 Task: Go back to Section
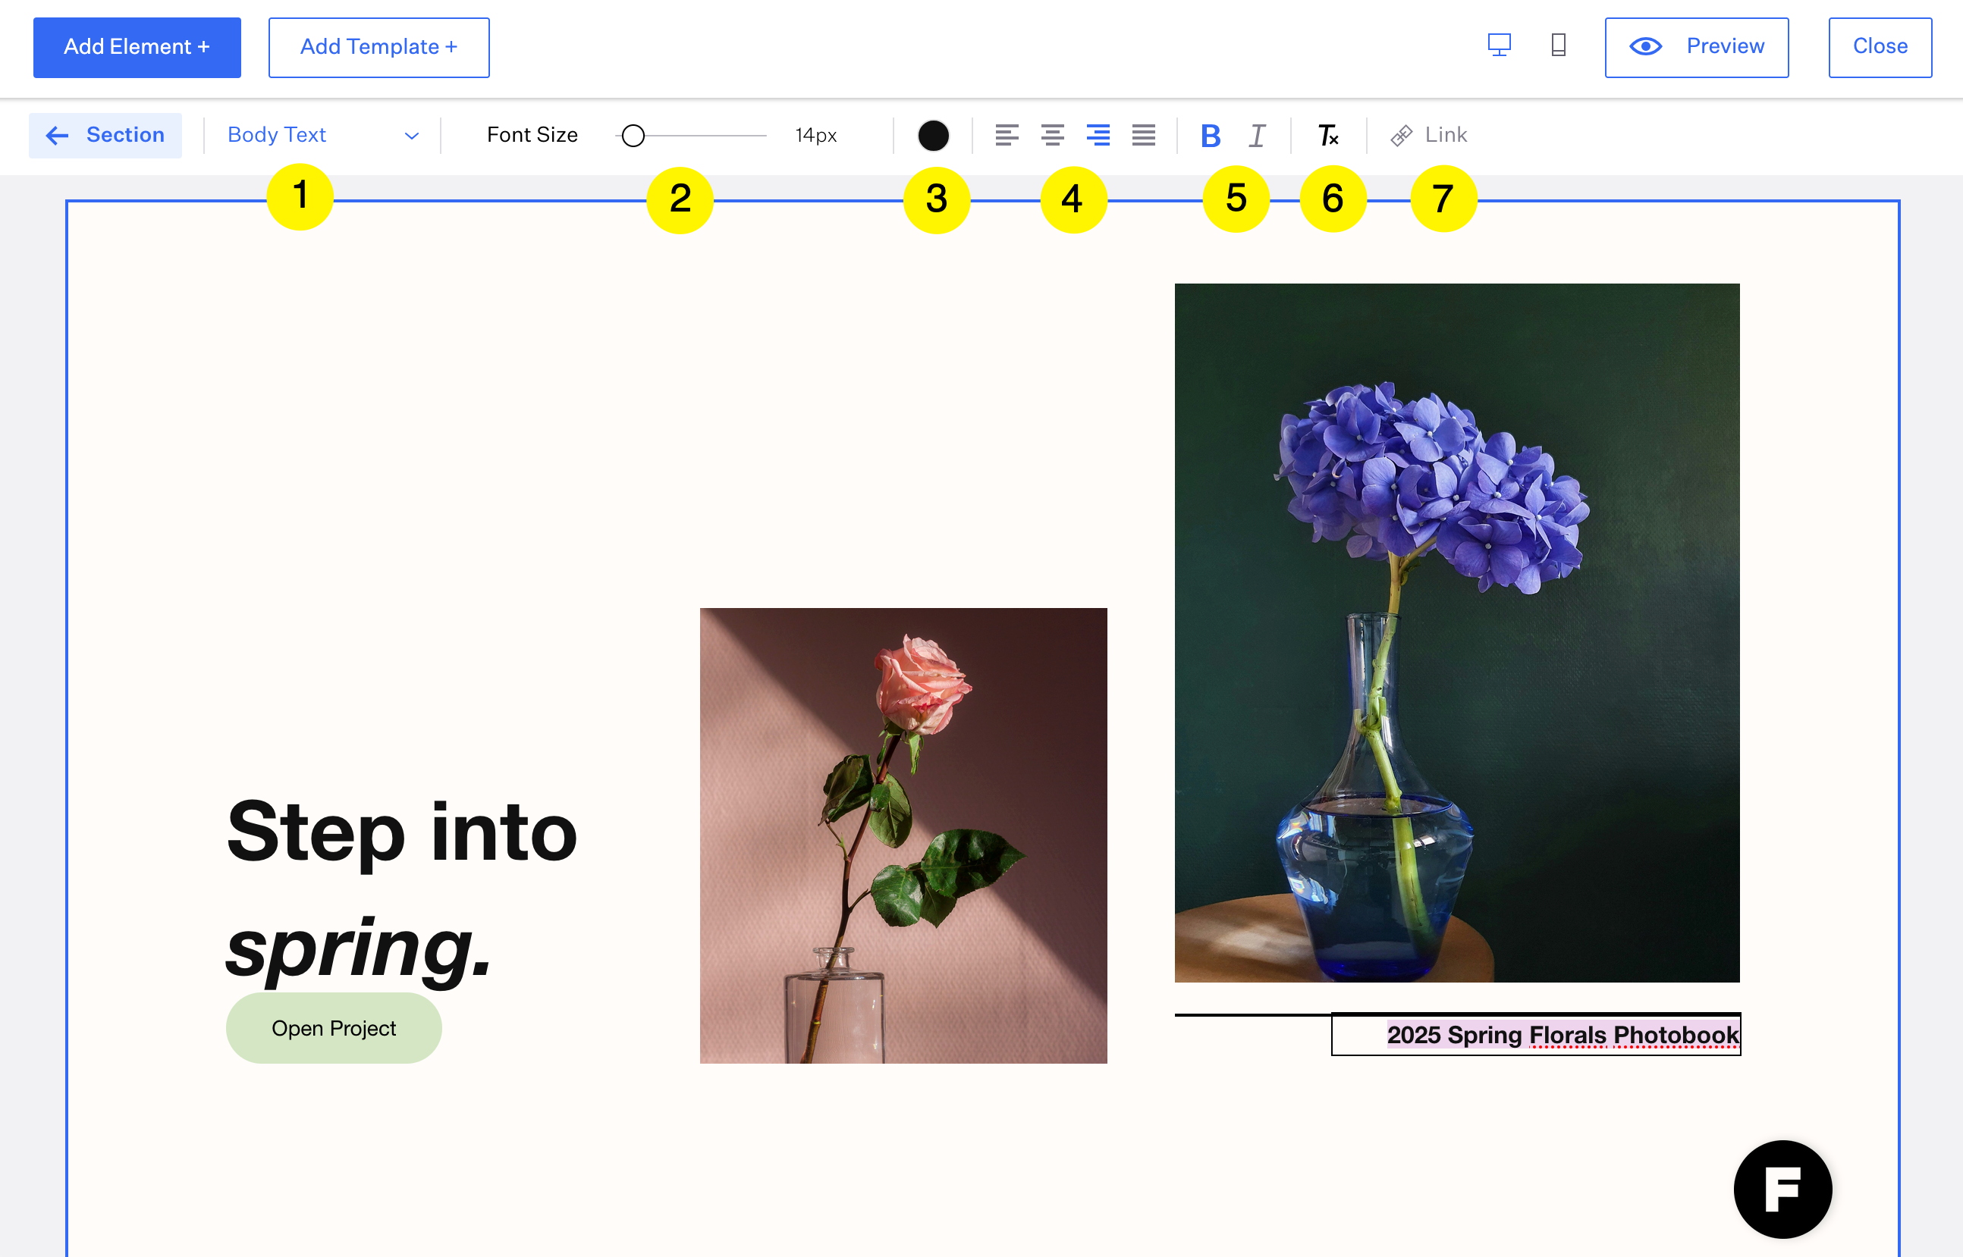pos(105,135)
